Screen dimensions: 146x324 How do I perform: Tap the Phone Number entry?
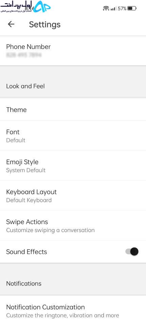click(73, 51)
